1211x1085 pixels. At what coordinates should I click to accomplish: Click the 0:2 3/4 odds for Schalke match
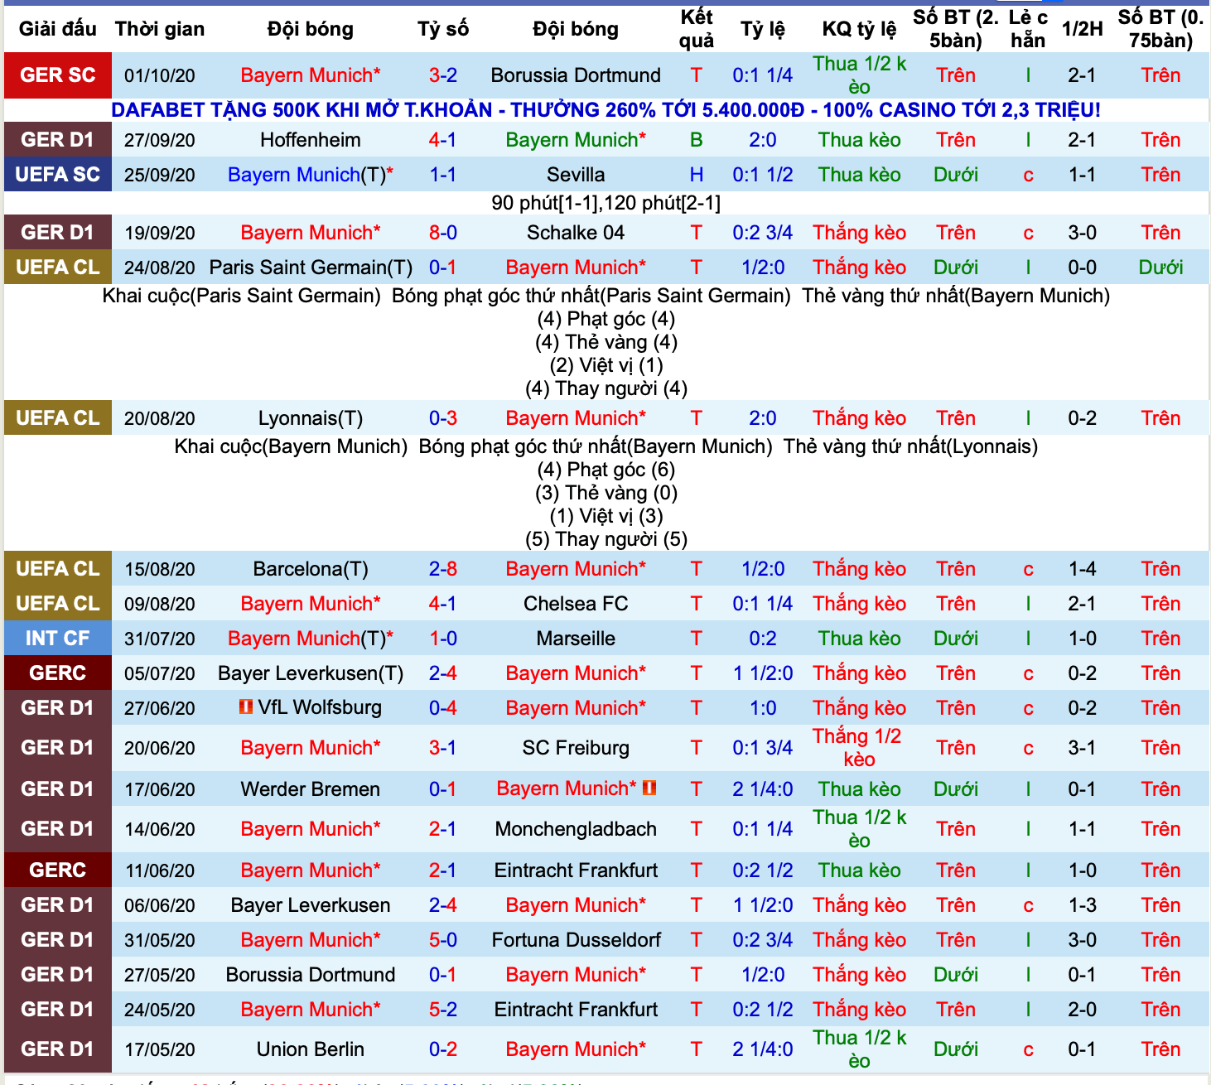tap(763, 233)
